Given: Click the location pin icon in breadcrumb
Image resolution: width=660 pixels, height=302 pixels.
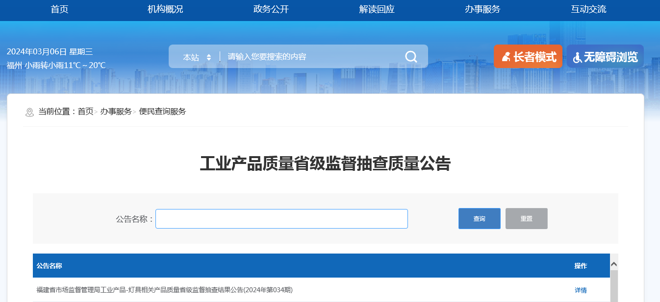Looking at the screenshot, I should pyautogui.click(x=29, y=112).
